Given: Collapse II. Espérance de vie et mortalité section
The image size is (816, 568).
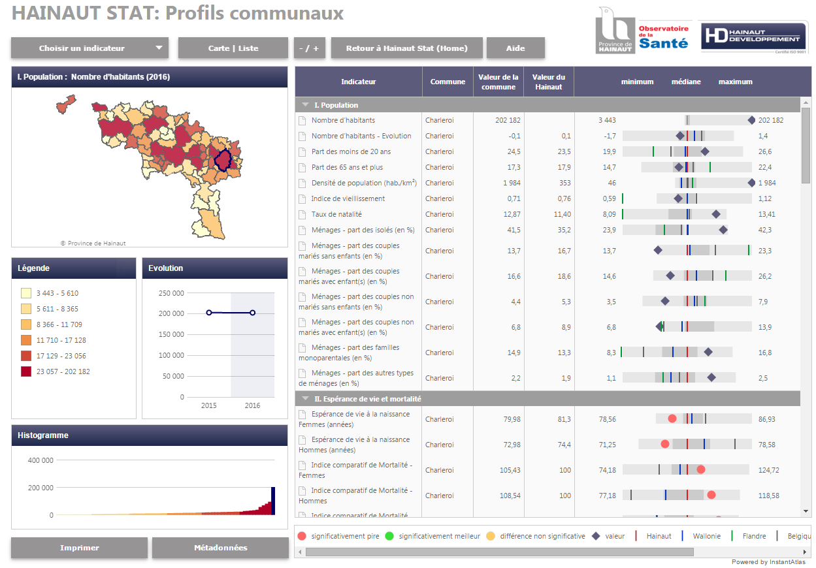Looking at the screenshot, I should tap(305, 398).
